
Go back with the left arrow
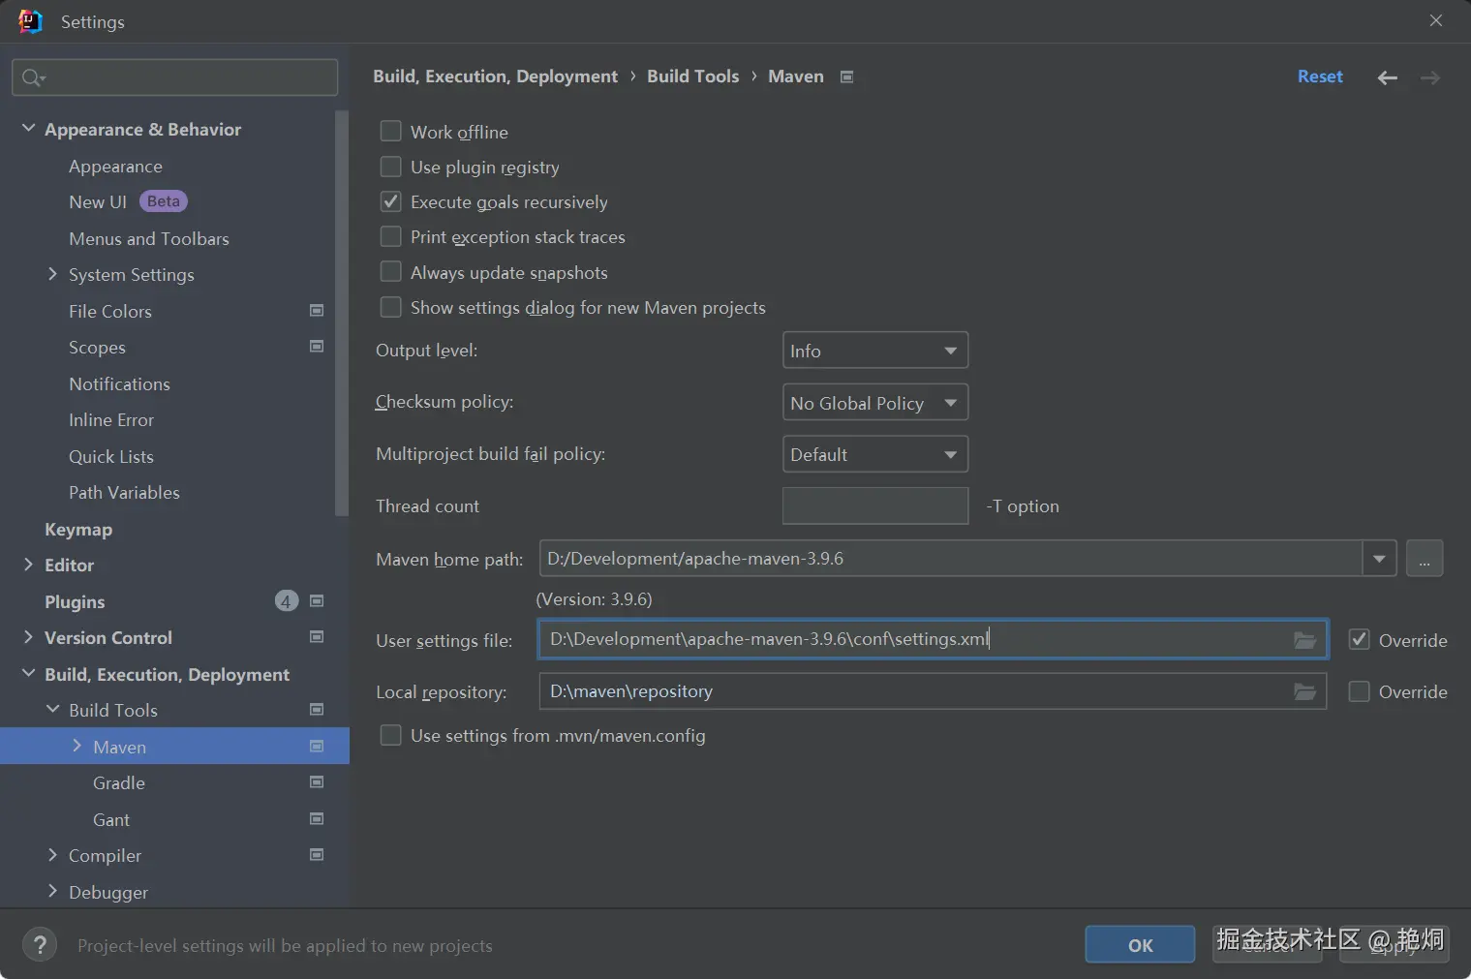[x=1387, y=77]
